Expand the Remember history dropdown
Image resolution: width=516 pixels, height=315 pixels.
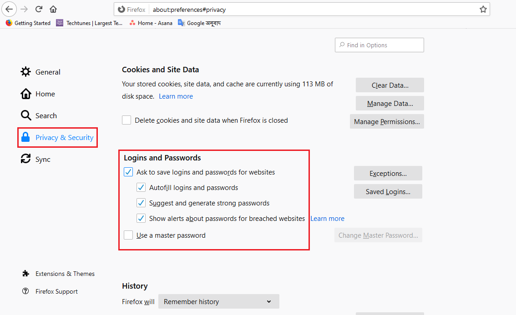pyautogui.click(x=218, y=302)
